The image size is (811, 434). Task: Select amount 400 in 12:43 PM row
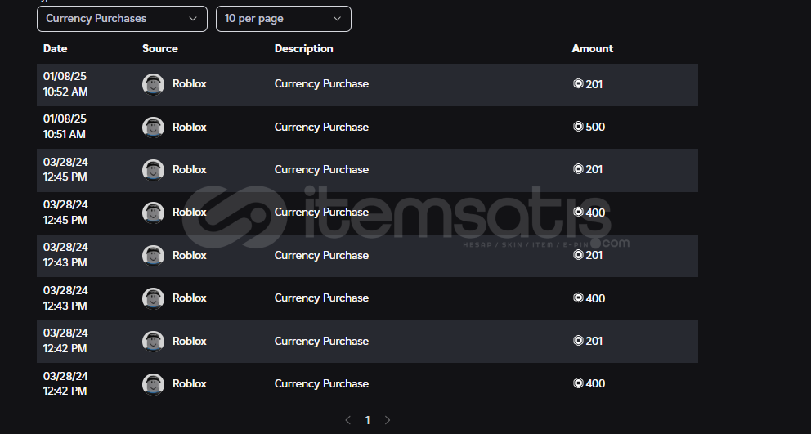(595, 298)
